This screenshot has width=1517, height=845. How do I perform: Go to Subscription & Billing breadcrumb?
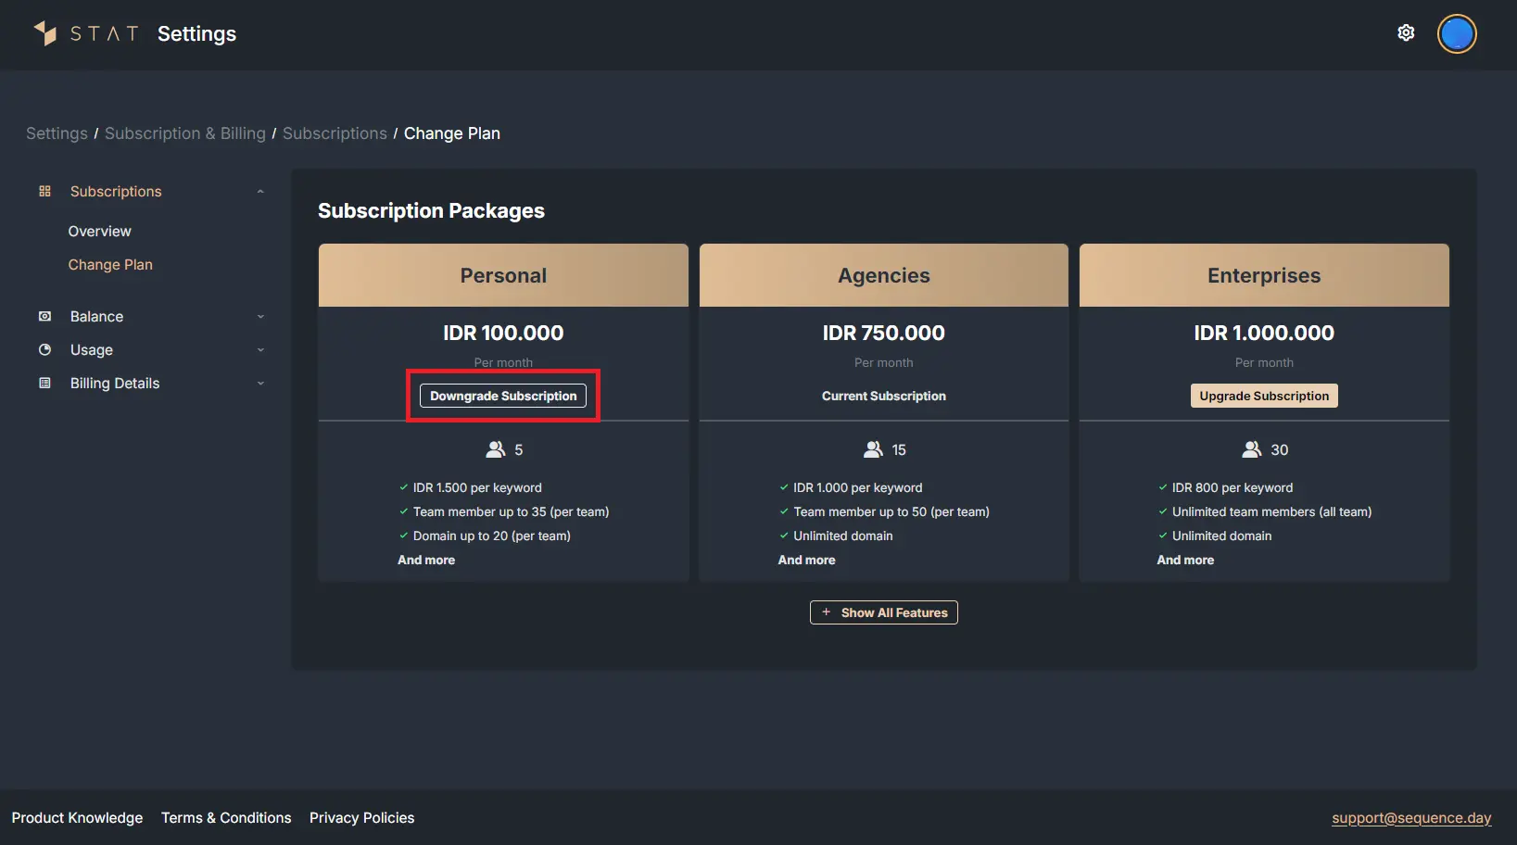185,133
